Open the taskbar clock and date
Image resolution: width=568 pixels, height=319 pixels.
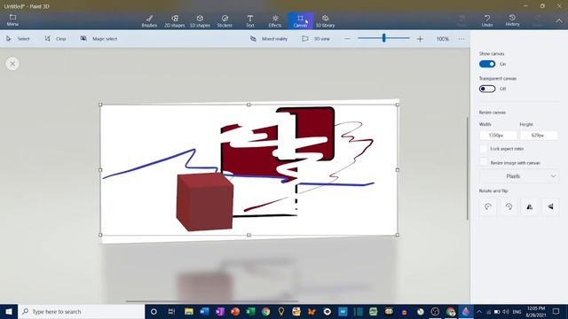tap(536, 311)
